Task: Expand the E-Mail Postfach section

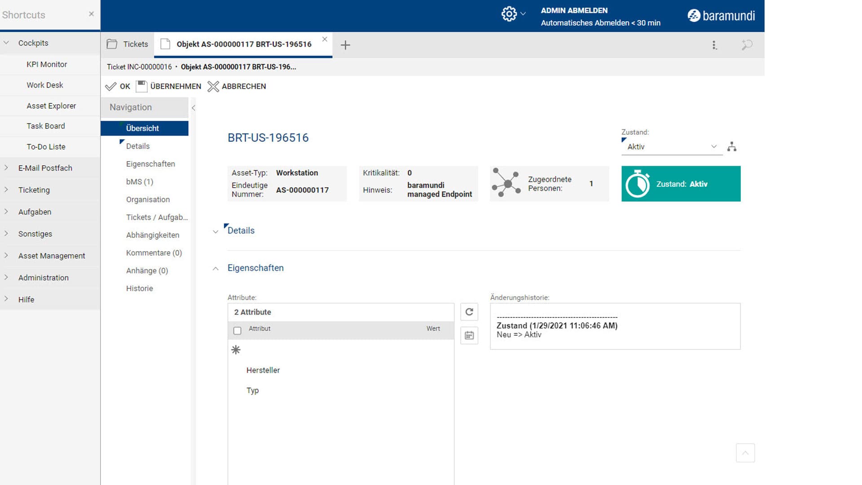Action: pyautogui.click(x=6, y=168)
